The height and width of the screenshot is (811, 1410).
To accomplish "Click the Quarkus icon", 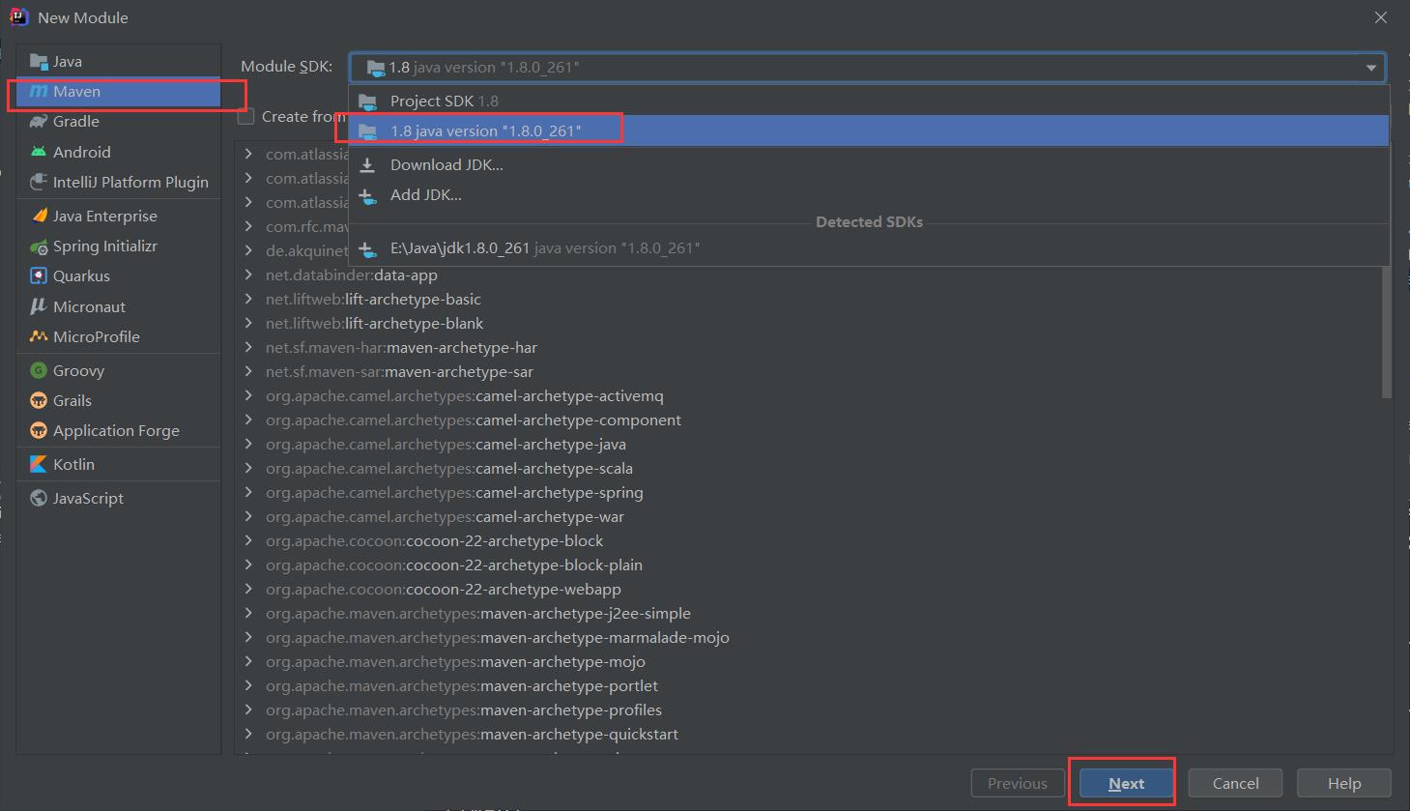I will point(39,275).
